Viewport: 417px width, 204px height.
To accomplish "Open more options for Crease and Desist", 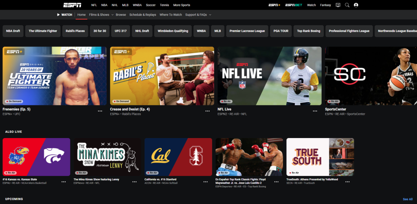I will click(207, 111).
